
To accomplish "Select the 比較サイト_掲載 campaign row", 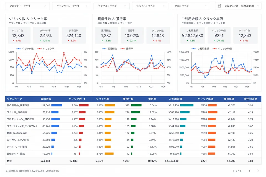I will click(x=133, y=154).
